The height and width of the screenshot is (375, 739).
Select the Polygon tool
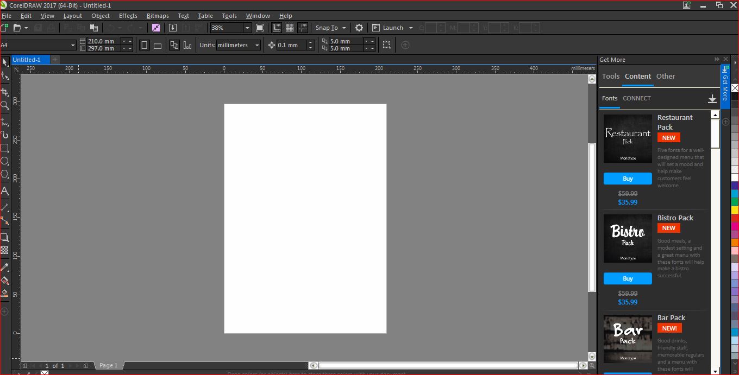5,174
